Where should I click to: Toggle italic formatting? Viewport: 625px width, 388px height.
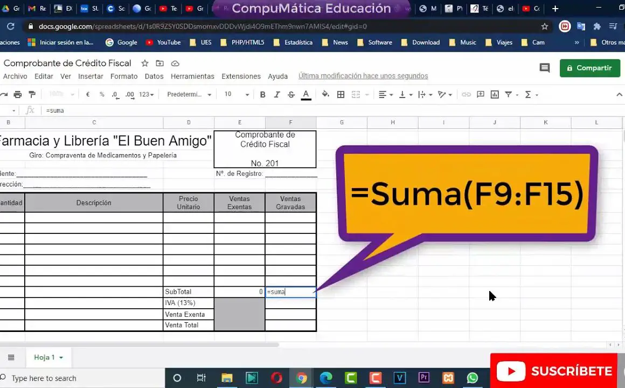coord(277,94)
